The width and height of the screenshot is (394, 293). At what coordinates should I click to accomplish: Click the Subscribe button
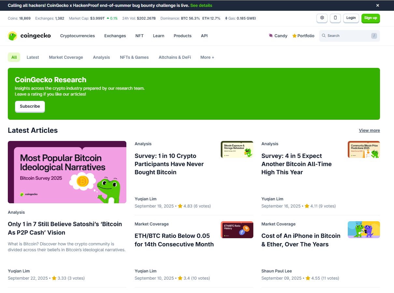coord(30,106)
